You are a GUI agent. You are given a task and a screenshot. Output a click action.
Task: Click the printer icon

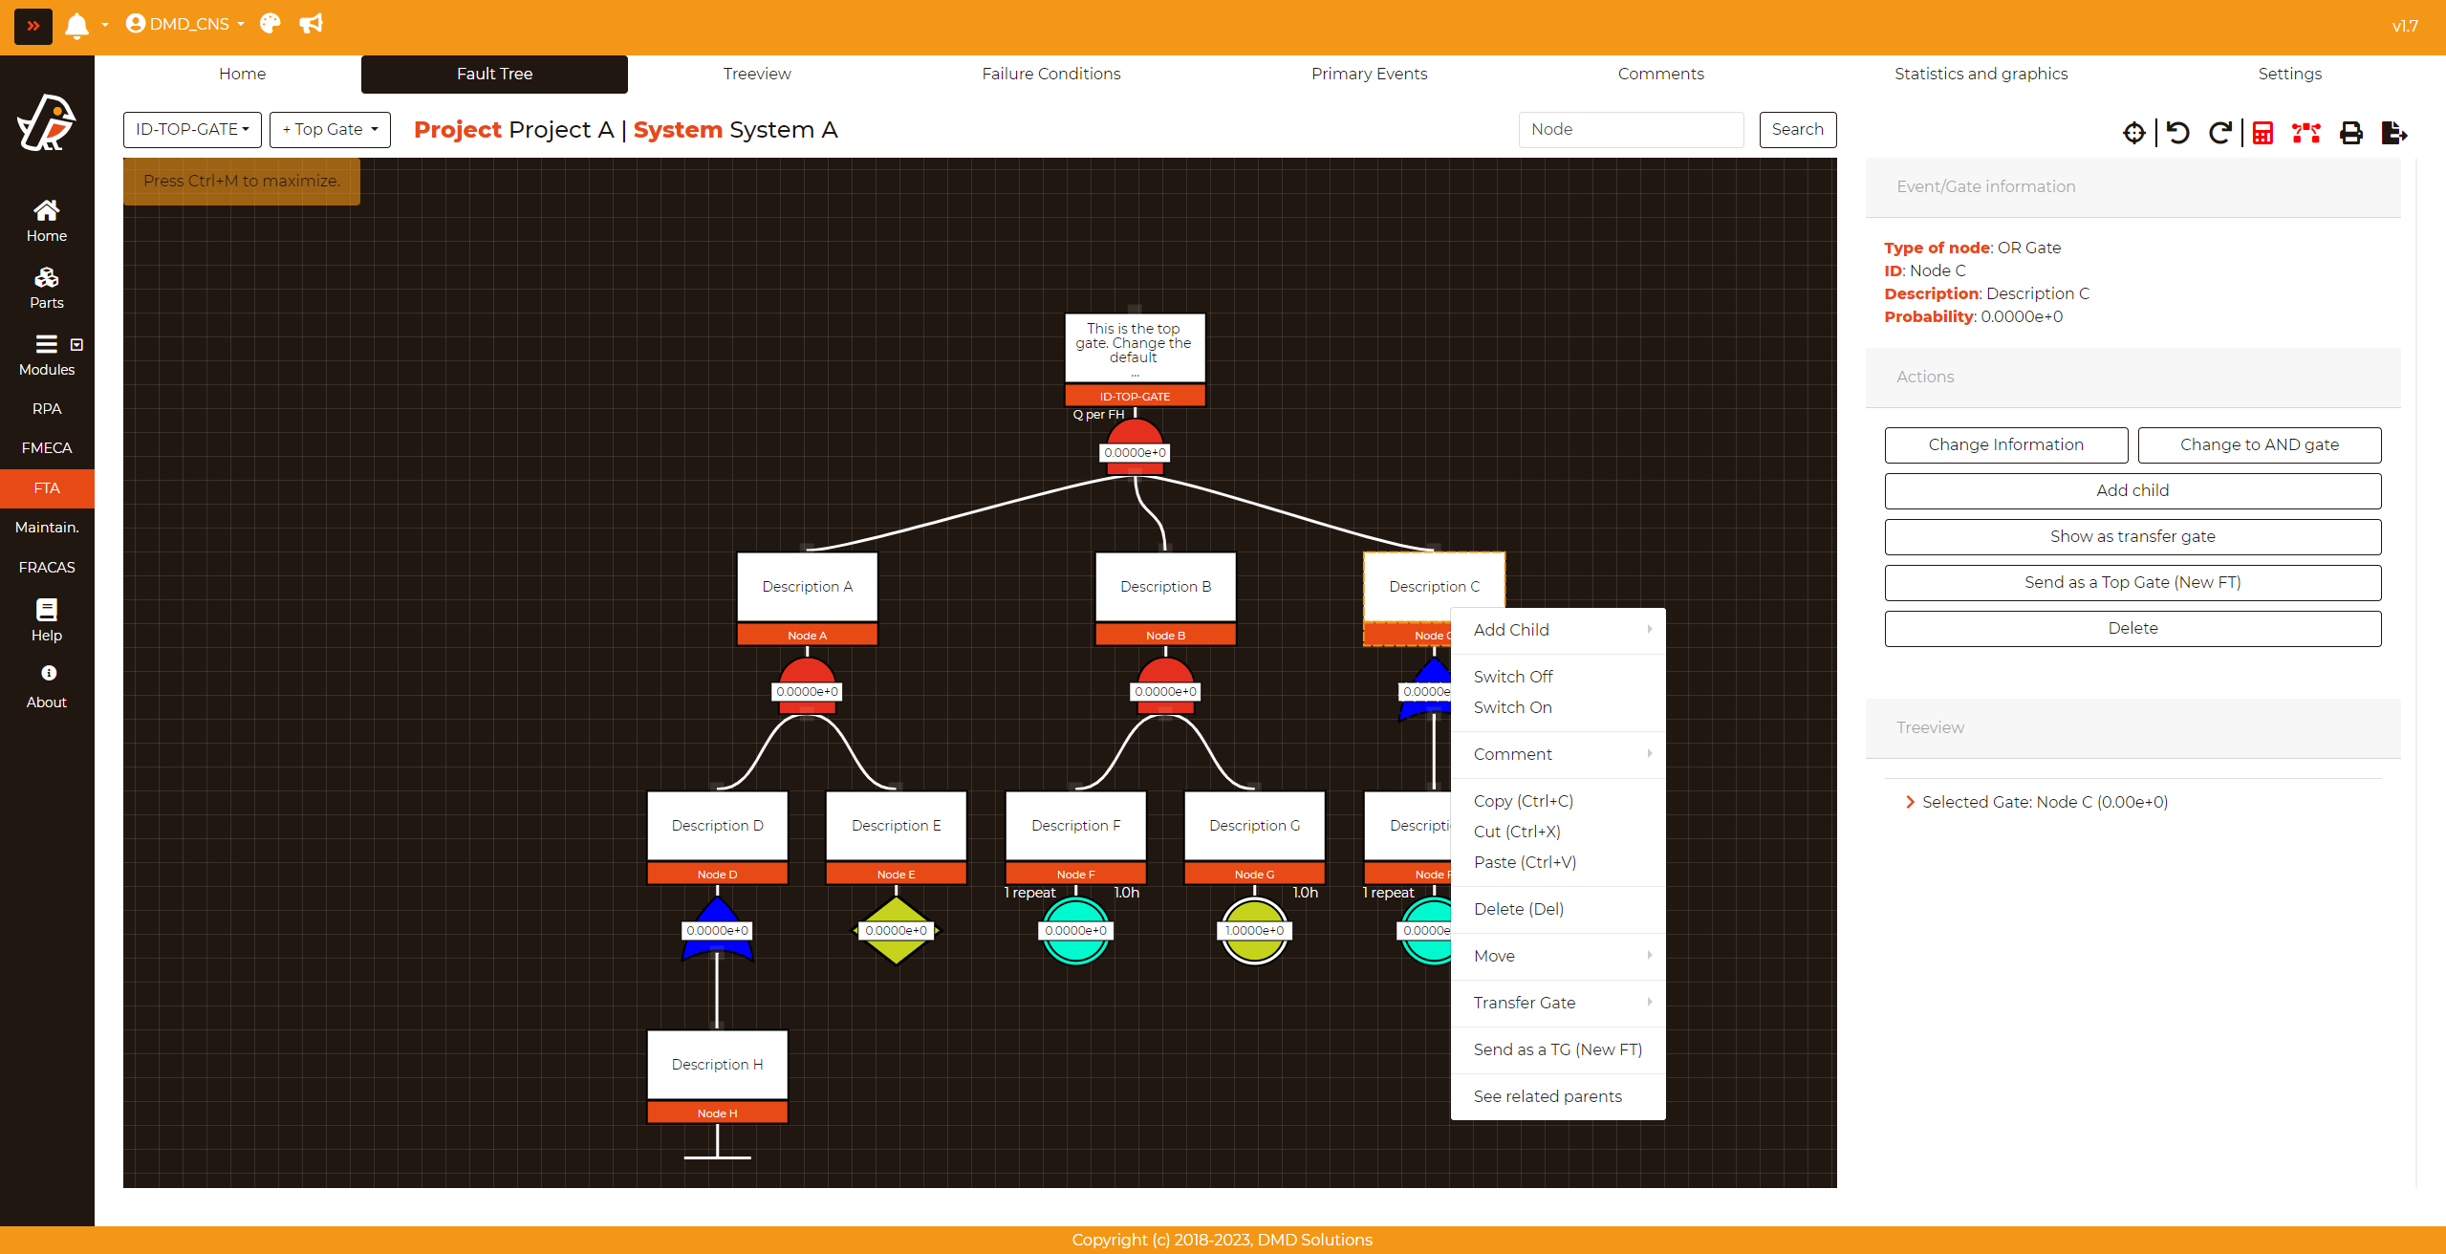click(2351, 133)
